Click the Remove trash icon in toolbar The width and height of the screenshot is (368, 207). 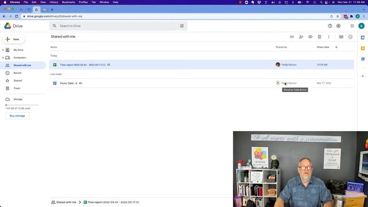coord(320,37)
